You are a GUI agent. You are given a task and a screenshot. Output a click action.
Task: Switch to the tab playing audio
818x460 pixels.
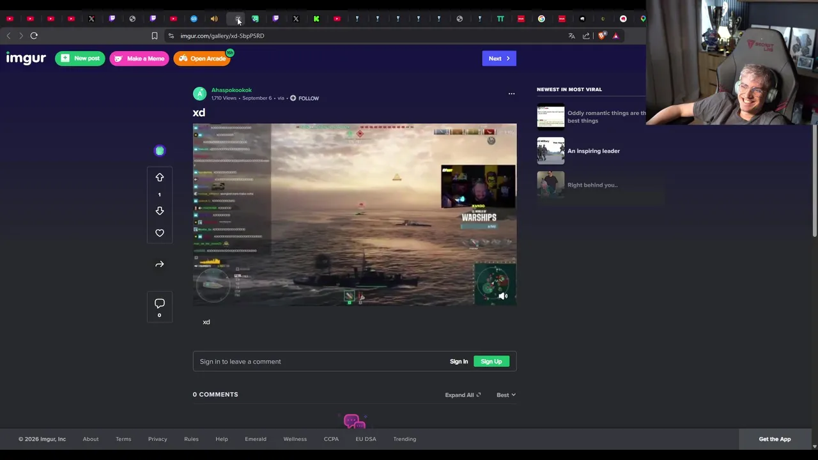tap(214, 19)
